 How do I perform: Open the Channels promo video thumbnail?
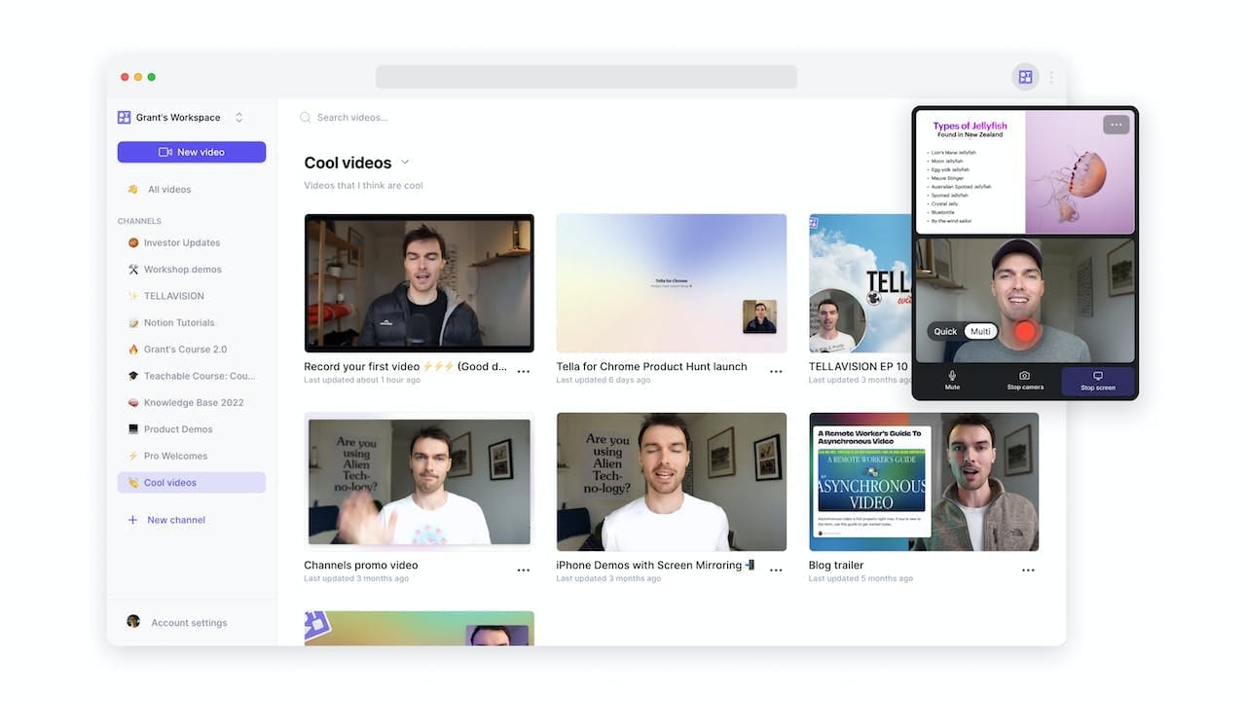pyautogui.click(x=419, y=482)
